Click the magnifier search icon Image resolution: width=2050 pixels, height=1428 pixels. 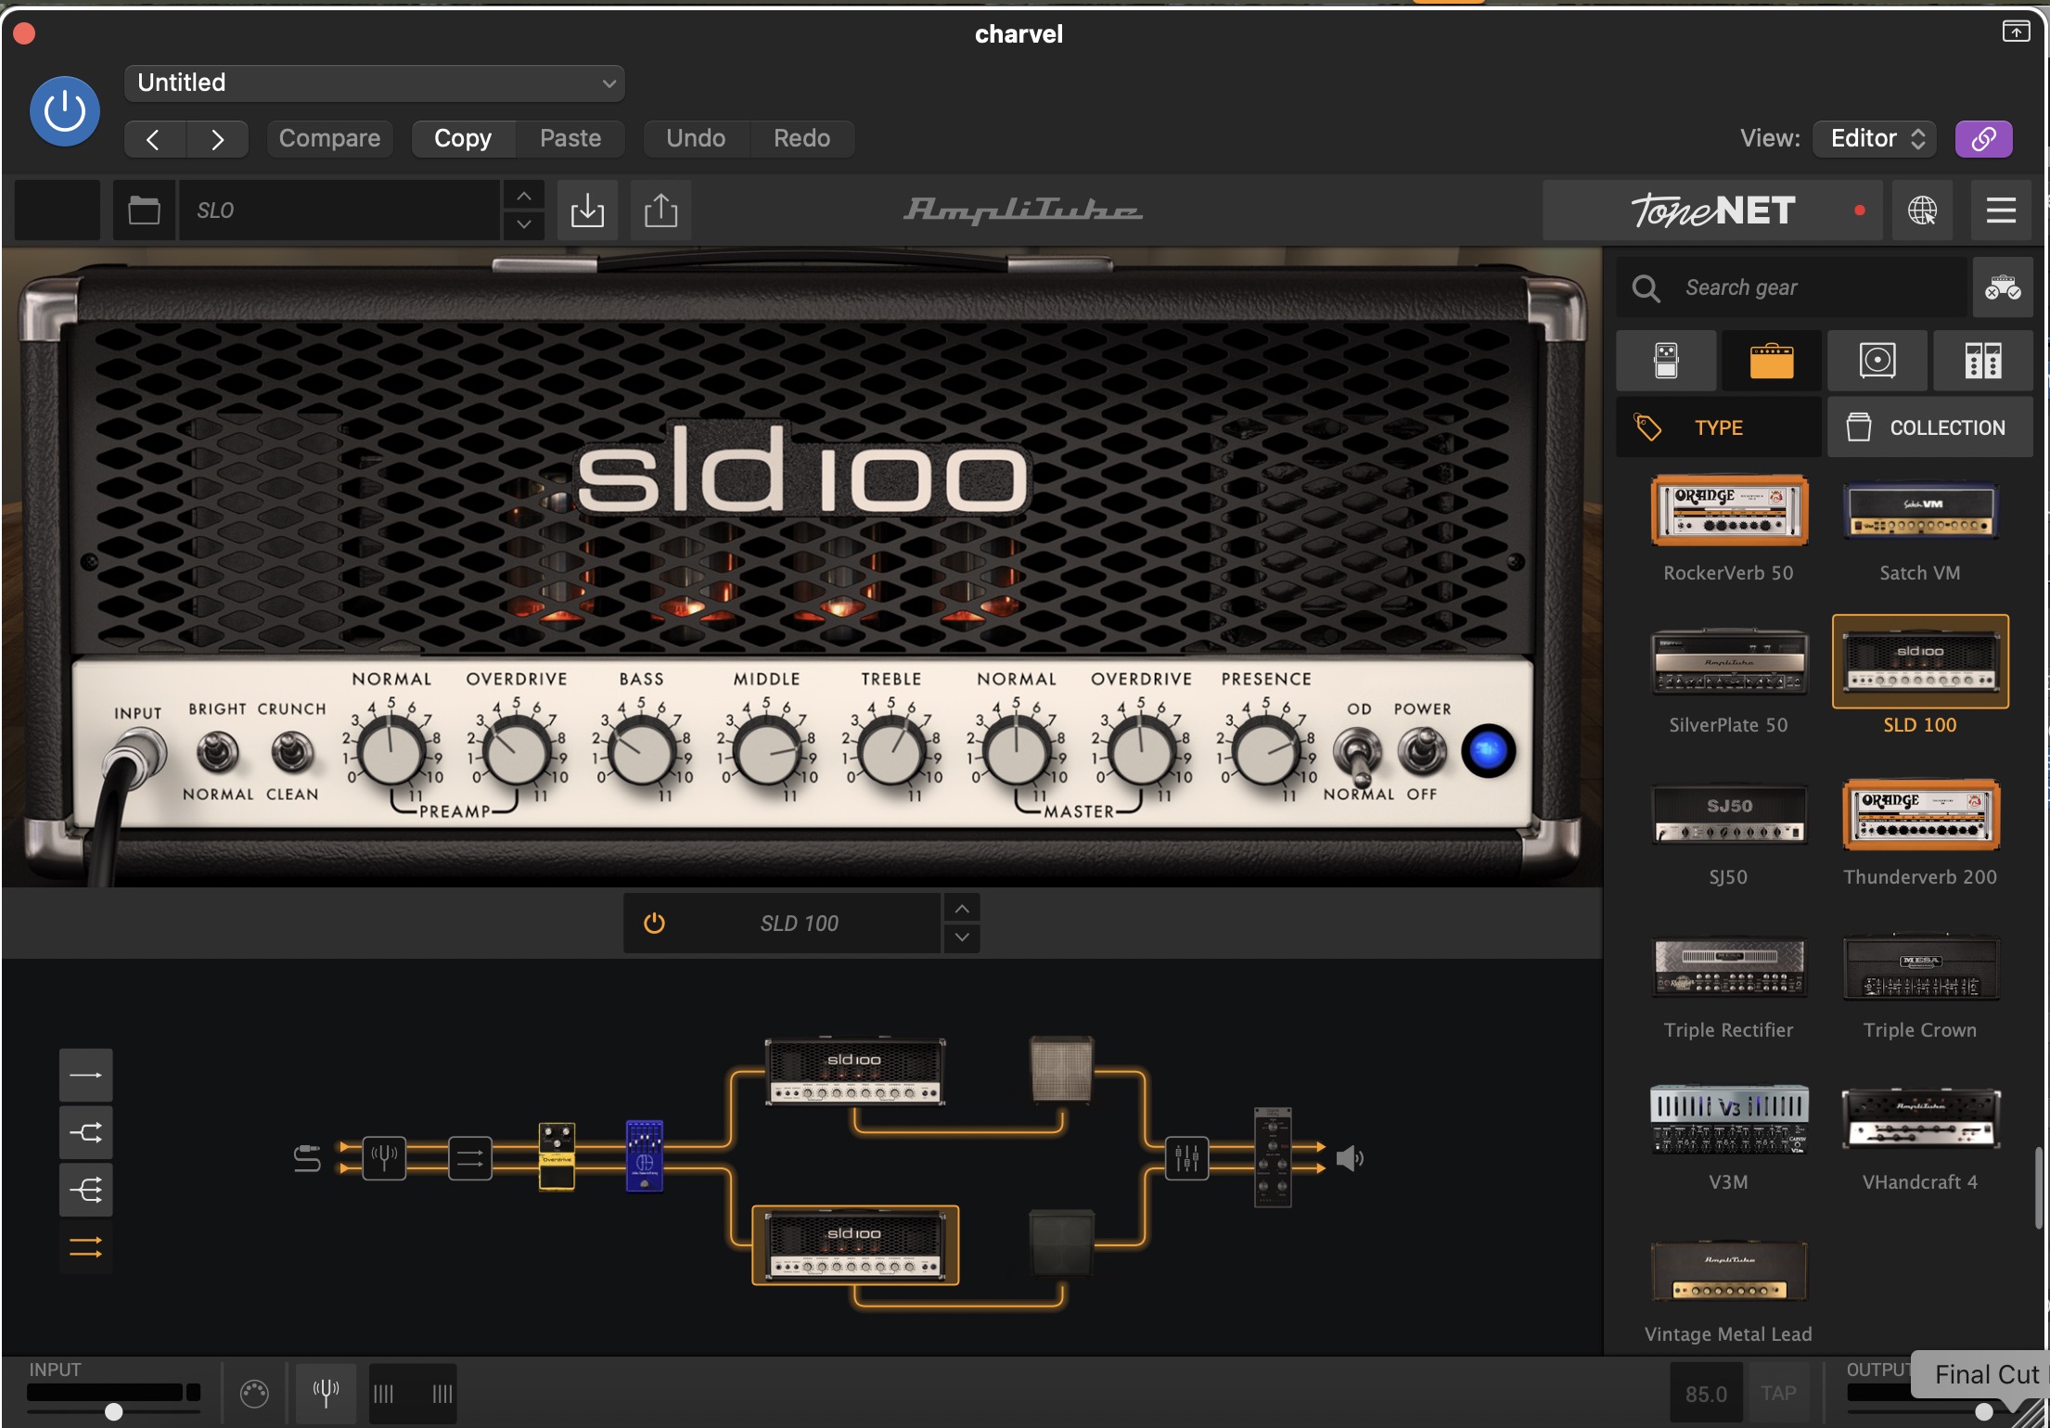[1646, 288]
